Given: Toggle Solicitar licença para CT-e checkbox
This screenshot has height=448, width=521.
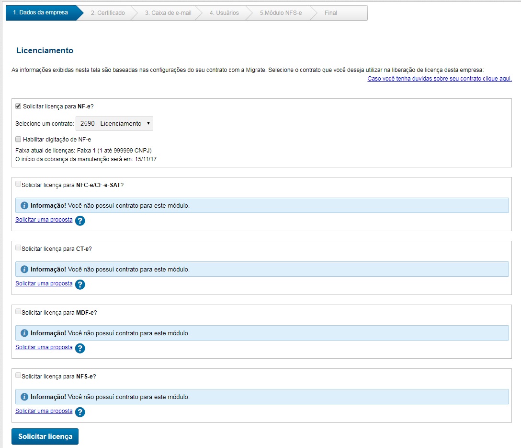Looking at the screenshot, I should pos(18,248).
